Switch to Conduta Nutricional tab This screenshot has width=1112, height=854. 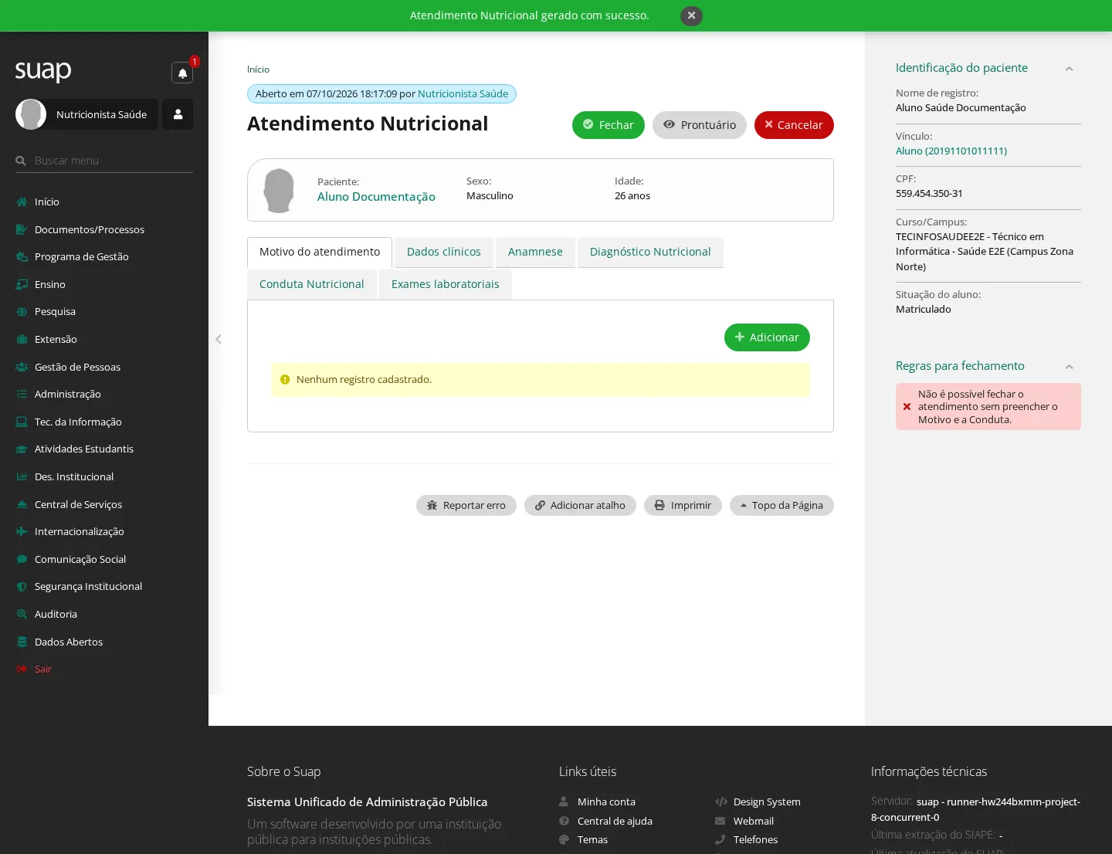(x=312, y=285)
